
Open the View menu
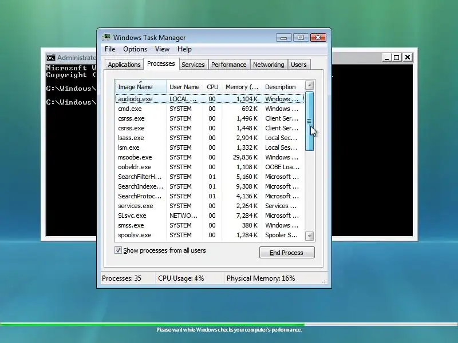(x=162, y=49)
